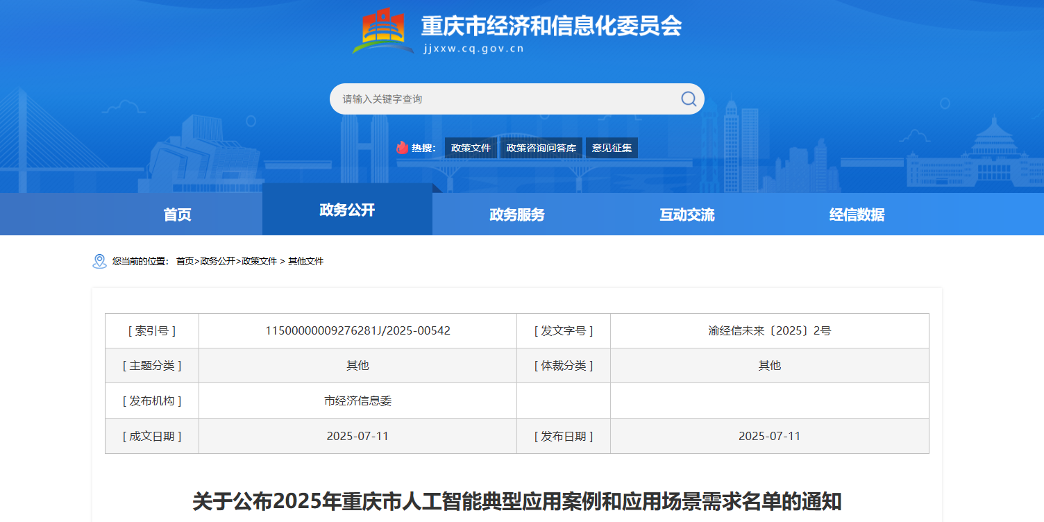Screen dimensions: 1044x522
Task: Choose the 意见征集 hot search tag
Action: point(612,148)
